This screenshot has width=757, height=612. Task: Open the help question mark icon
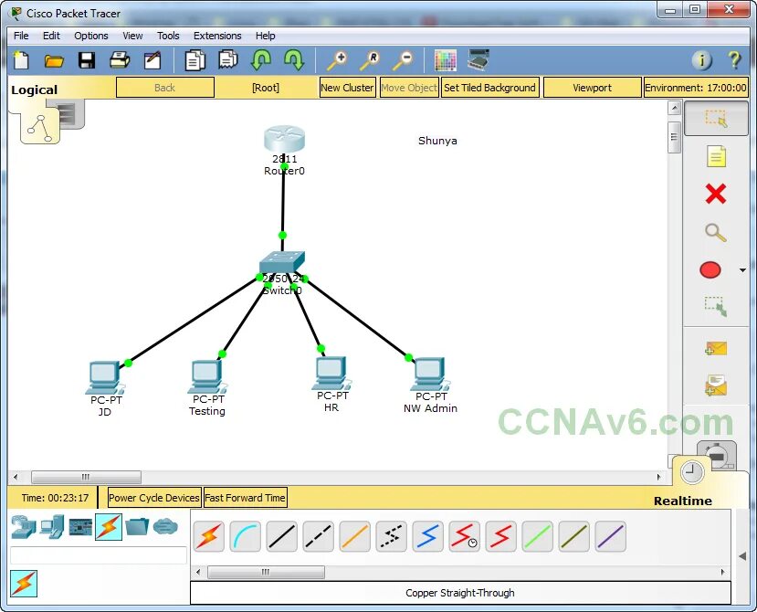(734, 60)
